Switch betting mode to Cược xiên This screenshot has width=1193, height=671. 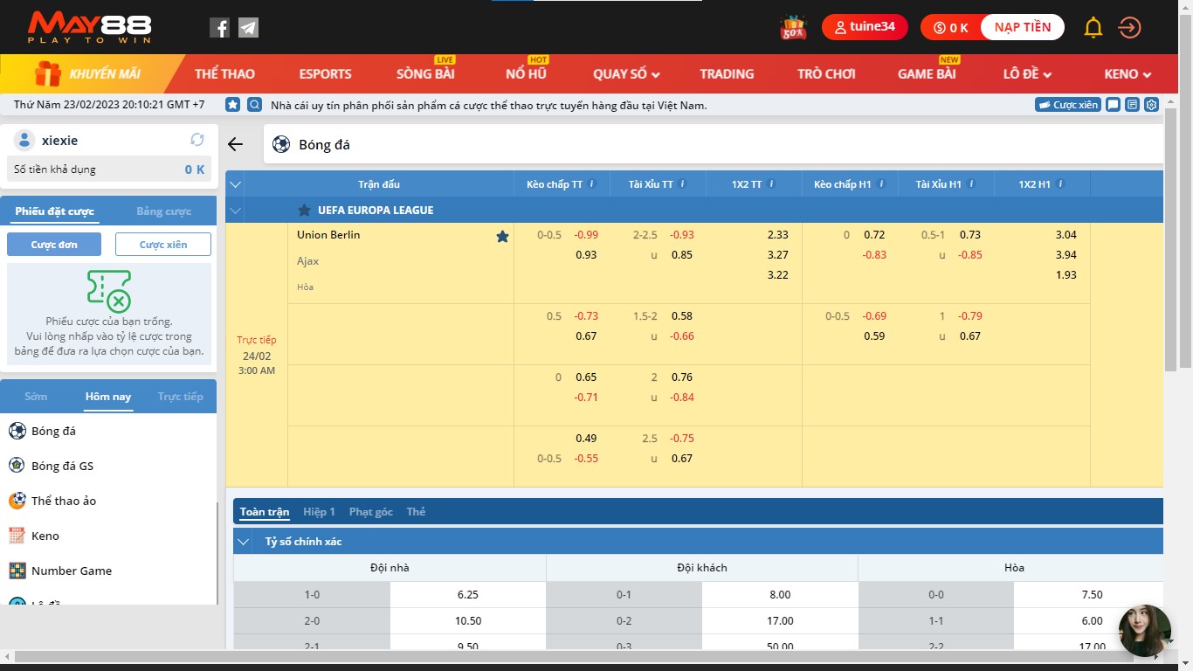[162, 245]
